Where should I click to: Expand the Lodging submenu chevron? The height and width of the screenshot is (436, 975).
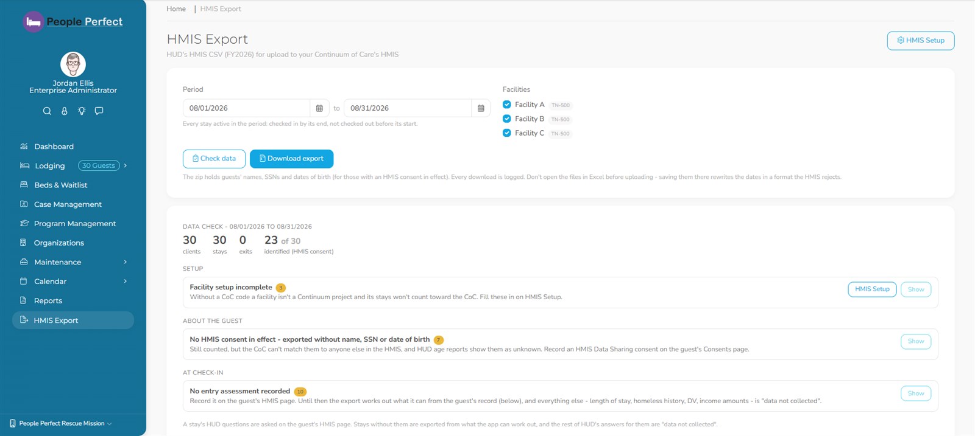pyautogui.click(x=126, y=165)
